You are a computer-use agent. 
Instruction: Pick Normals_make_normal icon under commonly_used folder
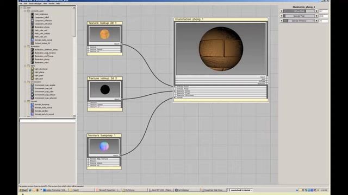tap(33, 40)
